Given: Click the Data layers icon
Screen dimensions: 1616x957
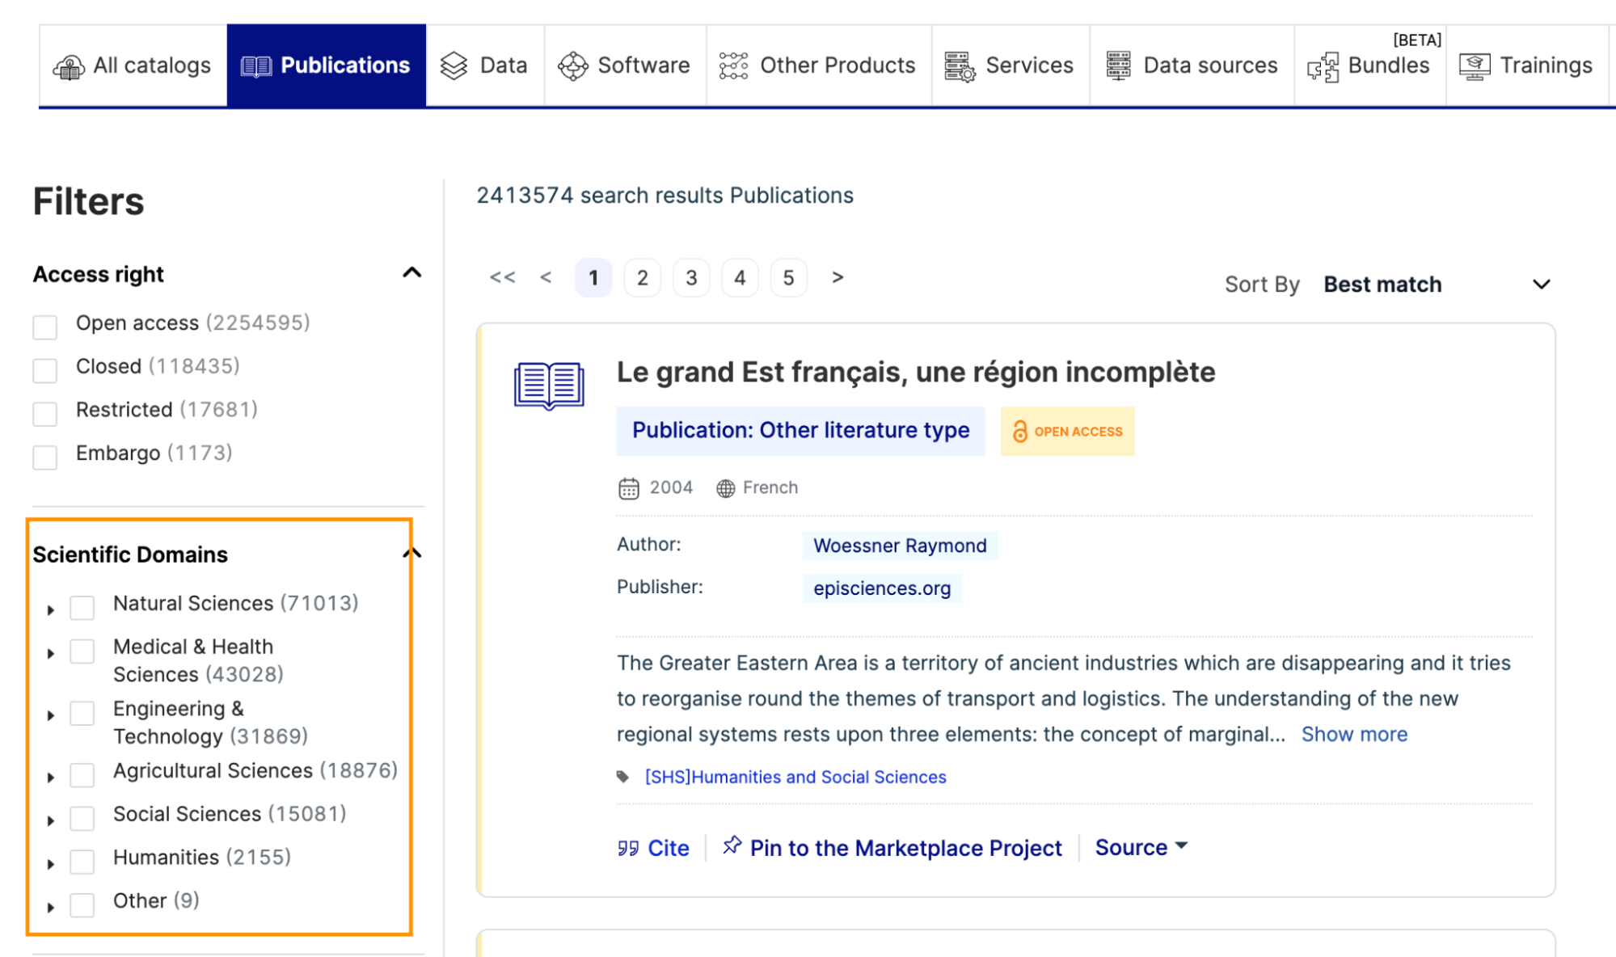Looking at the screenshot, I should 454,66.
